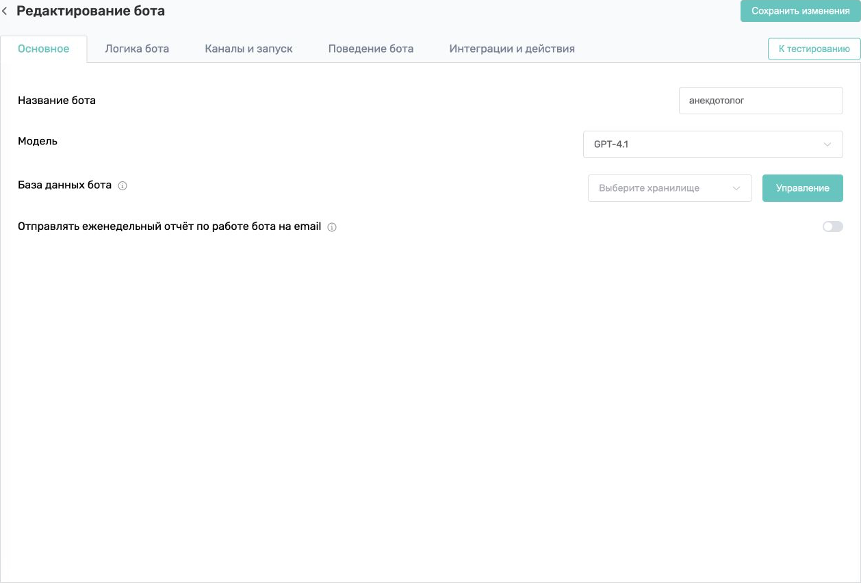Viewport: 861px width, 583px height.
Task: Click the Управление button
Action: point(802,188)
